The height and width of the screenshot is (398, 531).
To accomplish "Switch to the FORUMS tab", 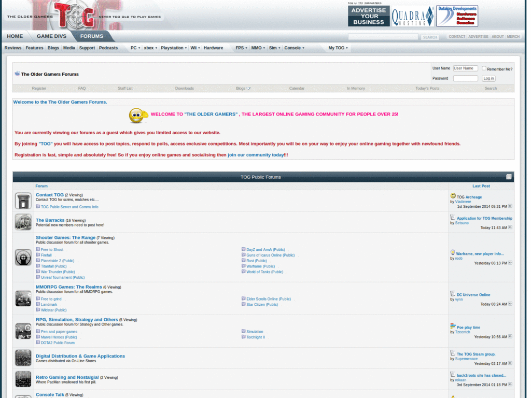I will (91, 36).
